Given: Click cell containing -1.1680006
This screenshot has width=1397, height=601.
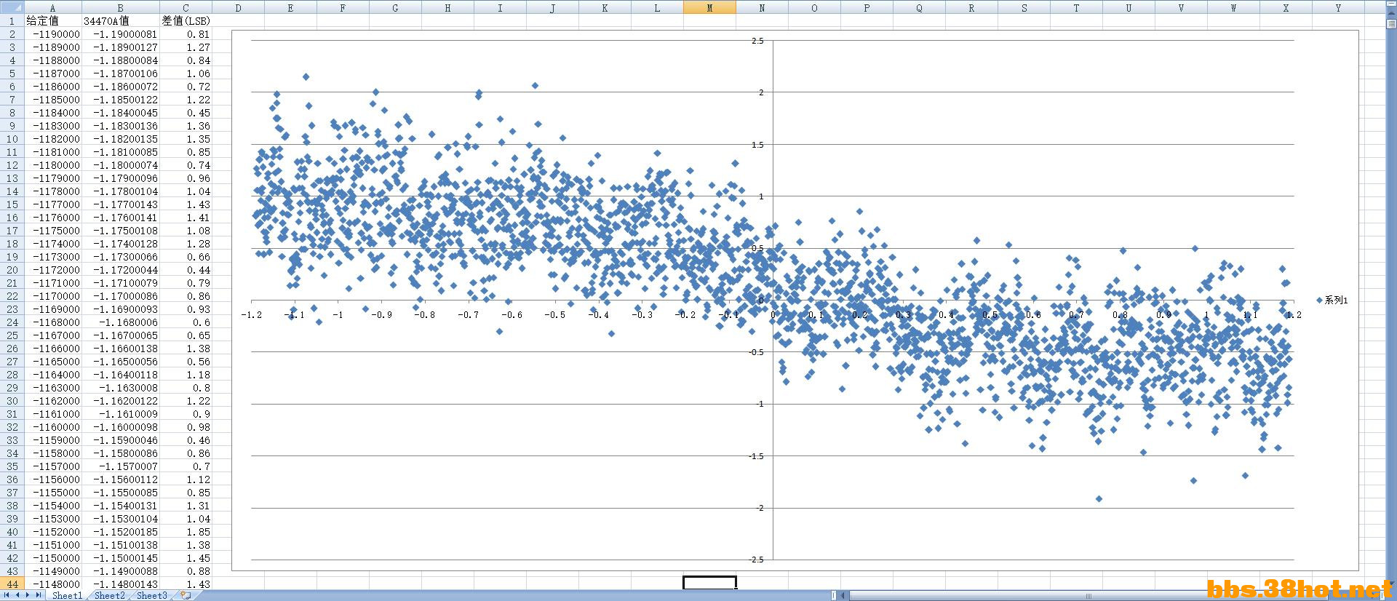Looking at the screenshot, I should point(120,322).
